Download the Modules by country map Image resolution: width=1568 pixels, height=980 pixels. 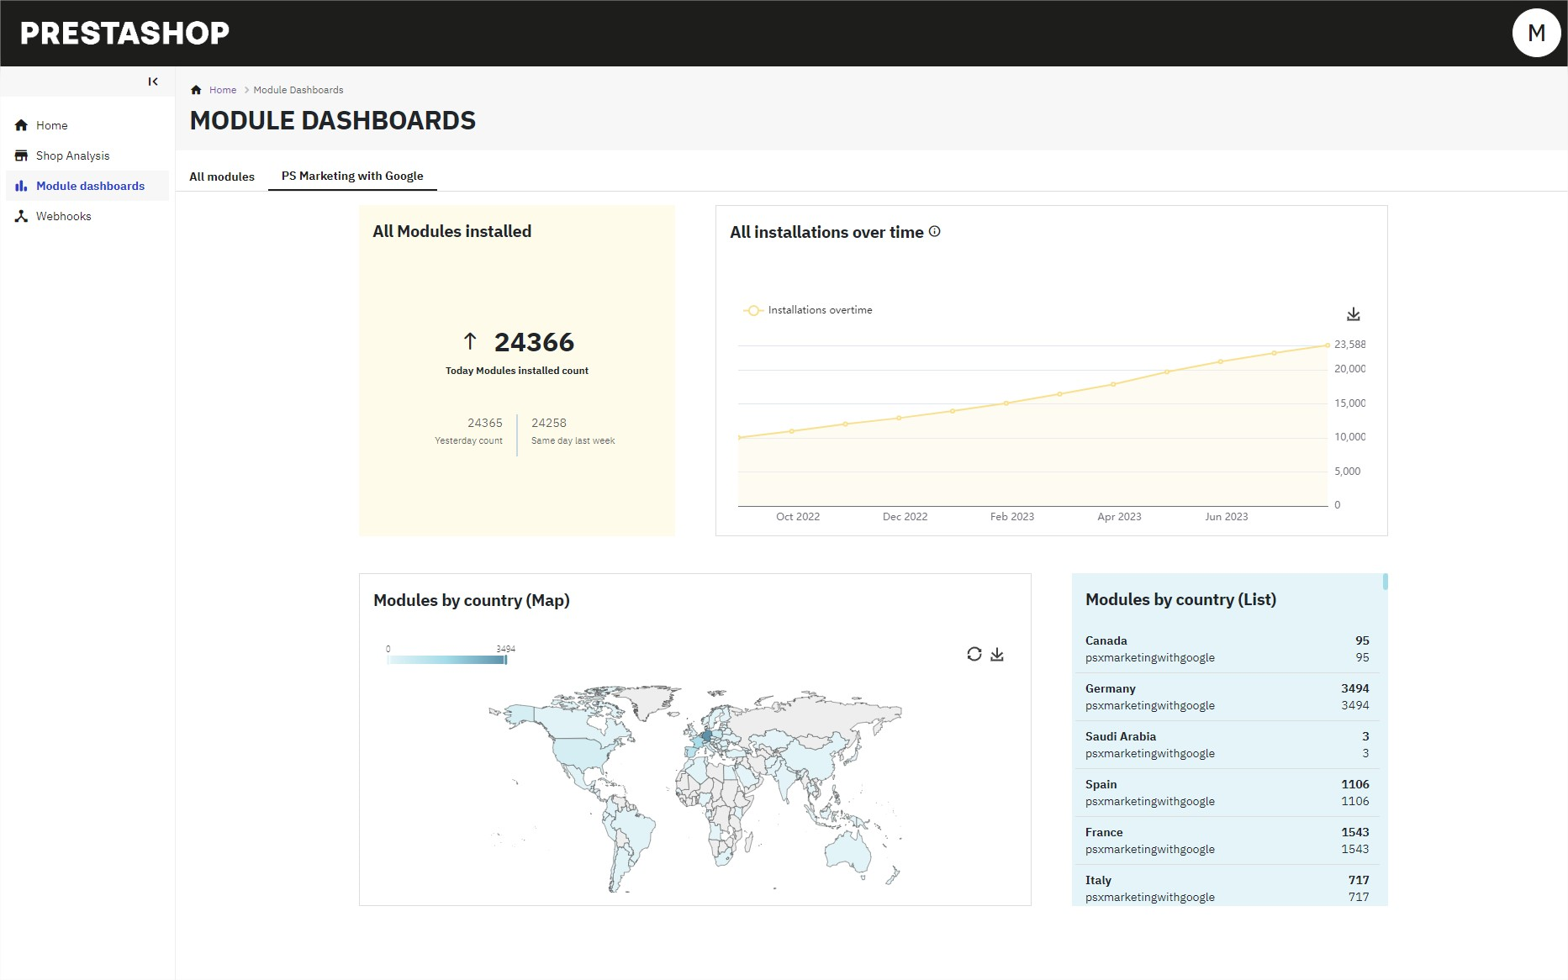(997, 654)
